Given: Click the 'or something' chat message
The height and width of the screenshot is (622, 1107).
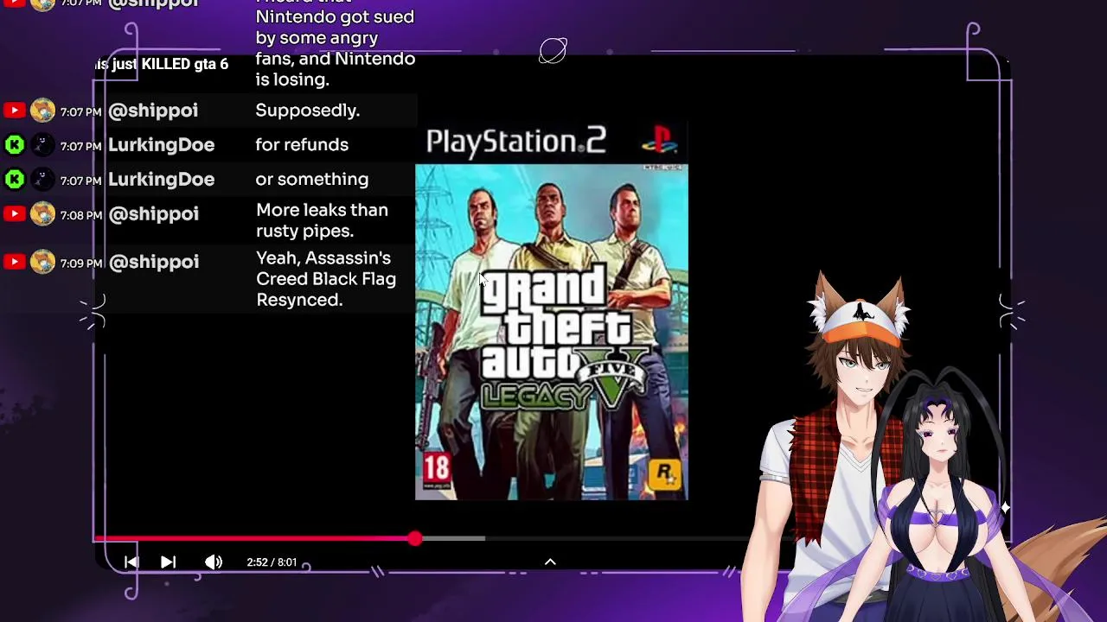Looking at the screenshot, I should pyautogui.click(x=311, y=180).
